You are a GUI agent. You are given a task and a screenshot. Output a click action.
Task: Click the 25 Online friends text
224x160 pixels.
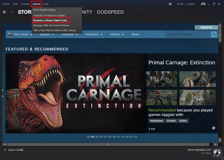206,153
